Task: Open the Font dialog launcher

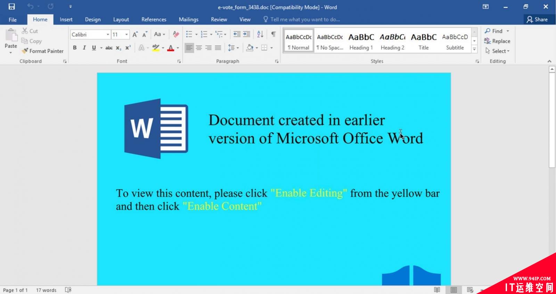Action: coord(179,61)
